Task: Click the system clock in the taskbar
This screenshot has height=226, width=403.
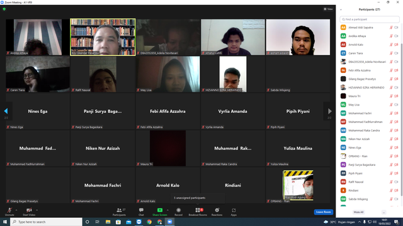Action: (384, 222)
